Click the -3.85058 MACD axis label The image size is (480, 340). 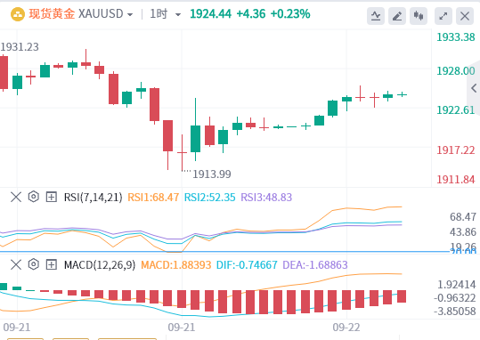tap(455, 312)
